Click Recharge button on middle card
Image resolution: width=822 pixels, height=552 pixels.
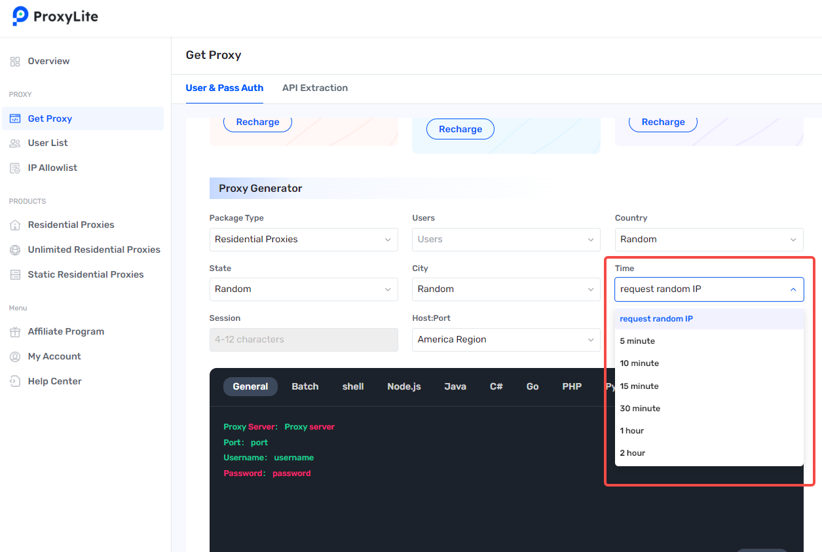(x=460, y=129)
